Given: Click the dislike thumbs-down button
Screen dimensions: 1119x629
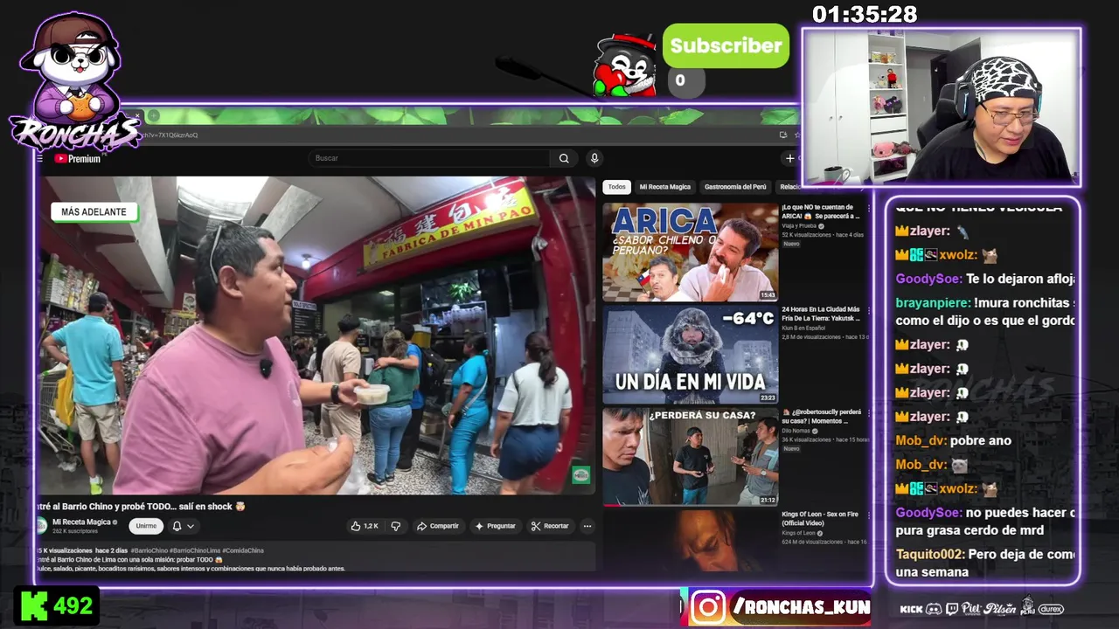Looking at the screenshot, I should tap(395, 526).
